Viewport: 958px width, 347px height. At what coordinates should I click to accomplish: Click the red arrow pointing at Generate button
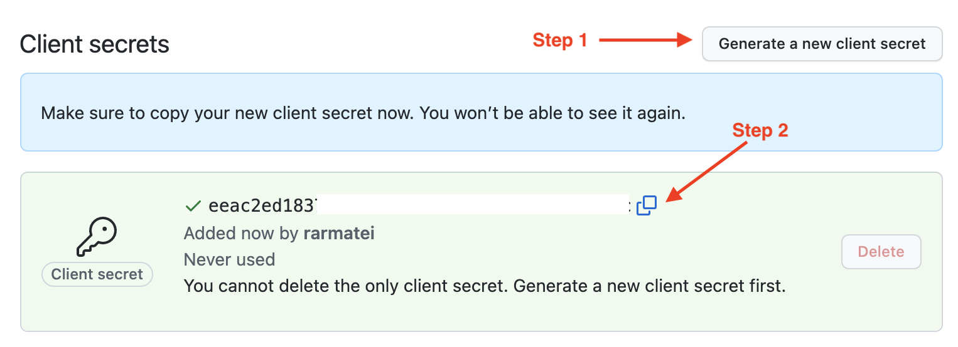645,41
